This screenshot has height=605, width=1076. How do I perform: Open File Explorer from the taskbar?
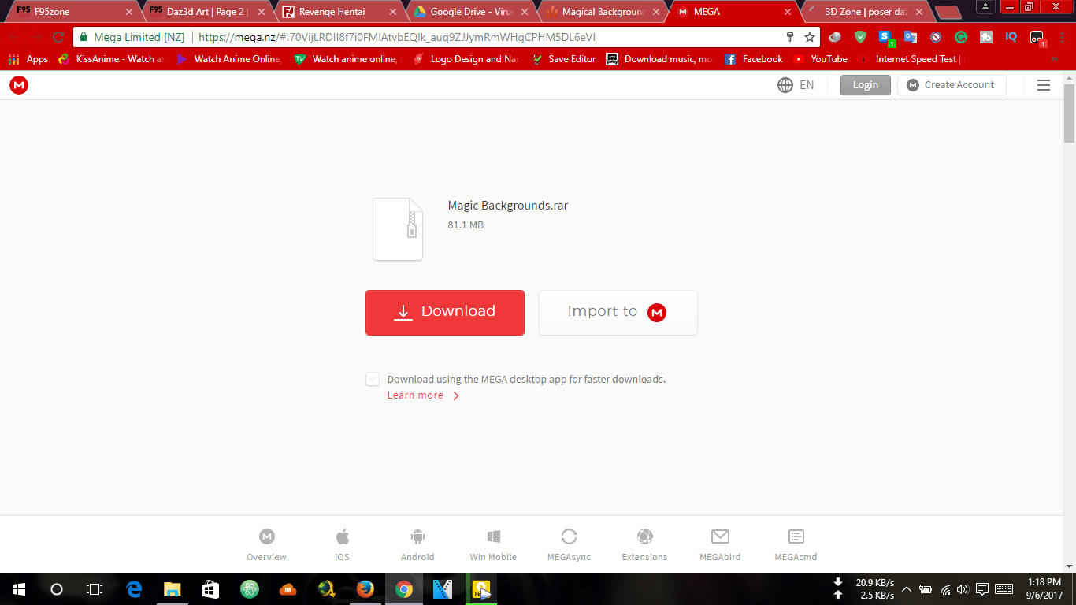[x=172, y=589]
